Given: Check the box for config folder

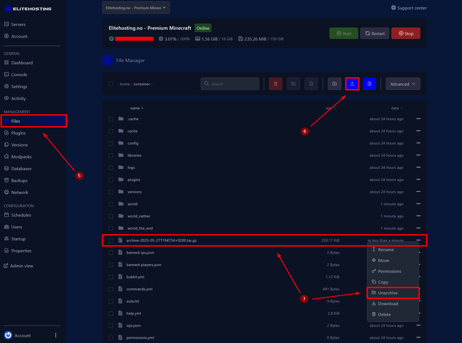Looking at the screenshot, I should click(x=111, y=143).
